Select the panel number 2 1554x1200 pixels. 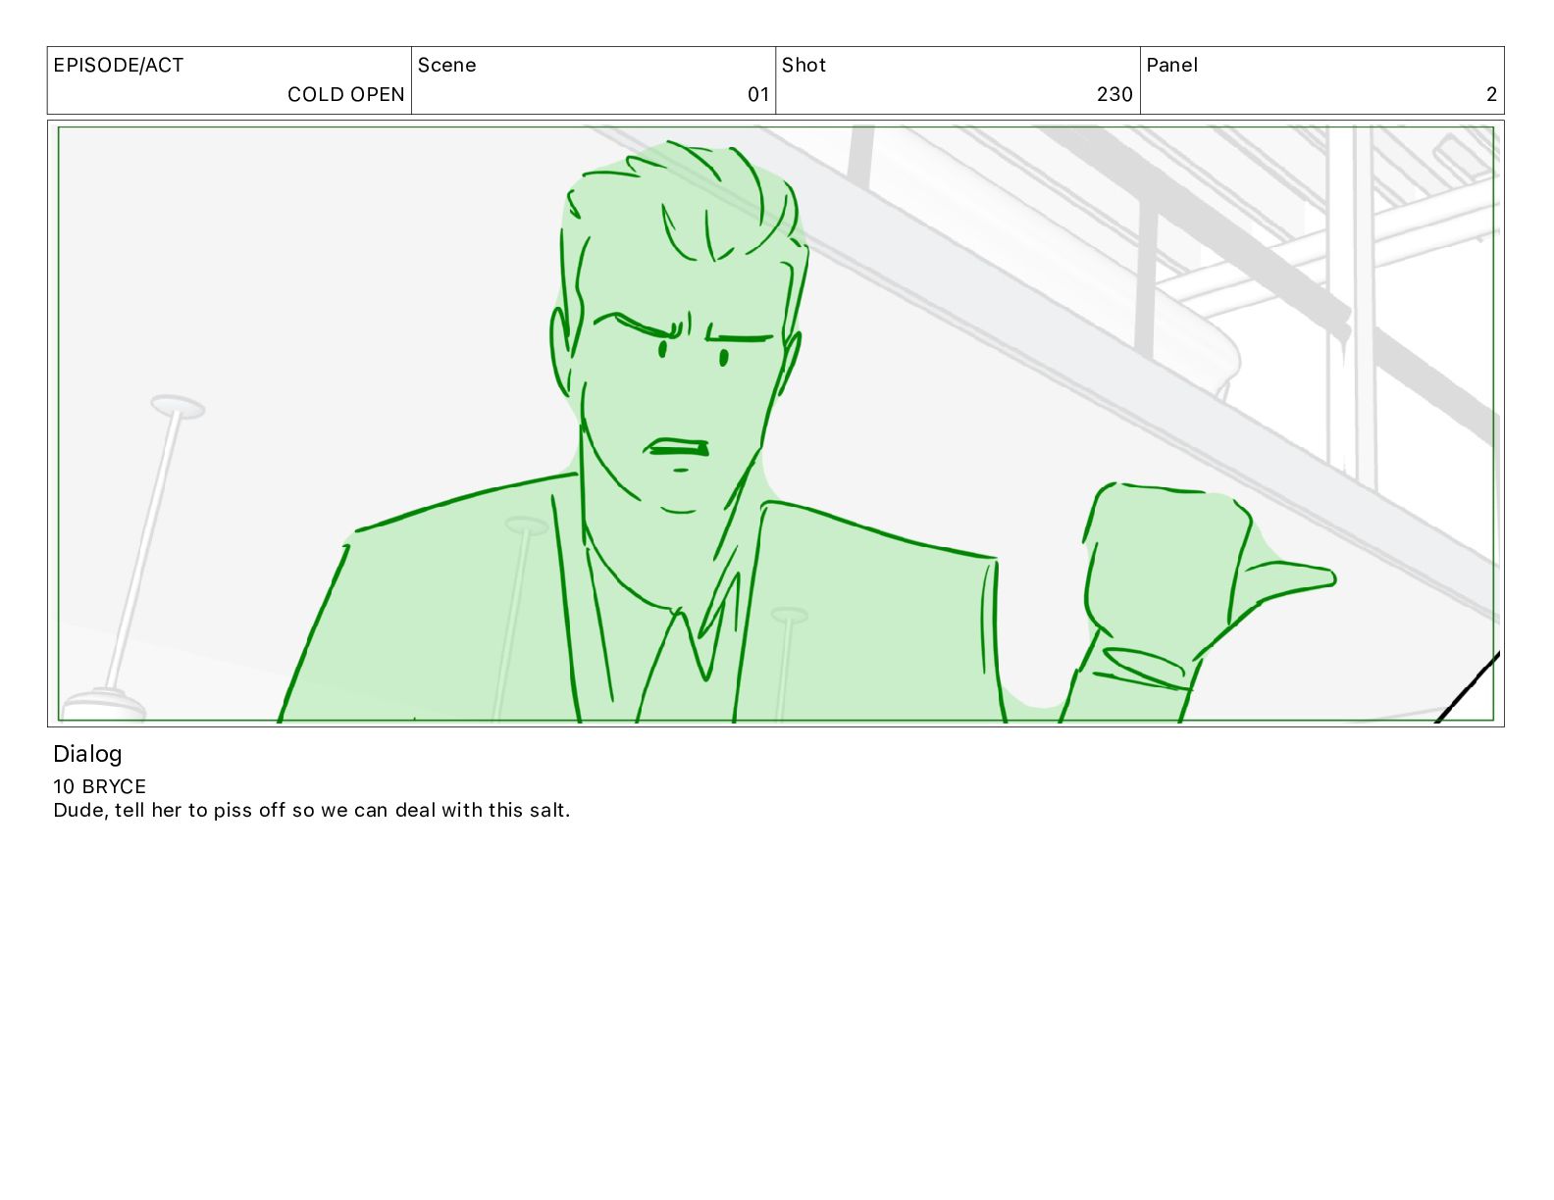coord(1491,95)
